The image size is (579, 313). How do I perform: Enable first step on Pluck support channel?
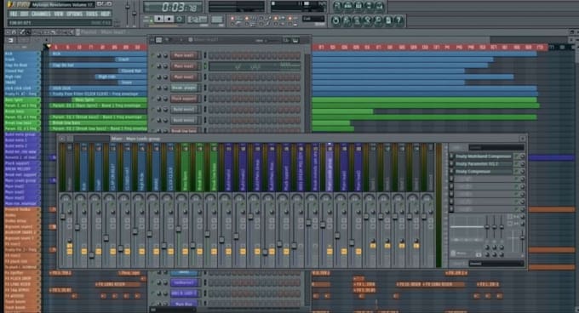click(x=211, y=99)
